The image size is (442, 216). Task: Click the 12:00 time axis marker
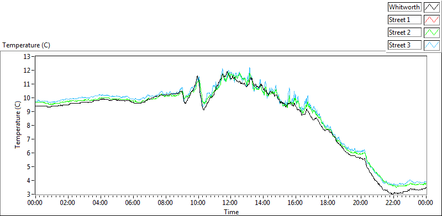[x=231, y=203]
